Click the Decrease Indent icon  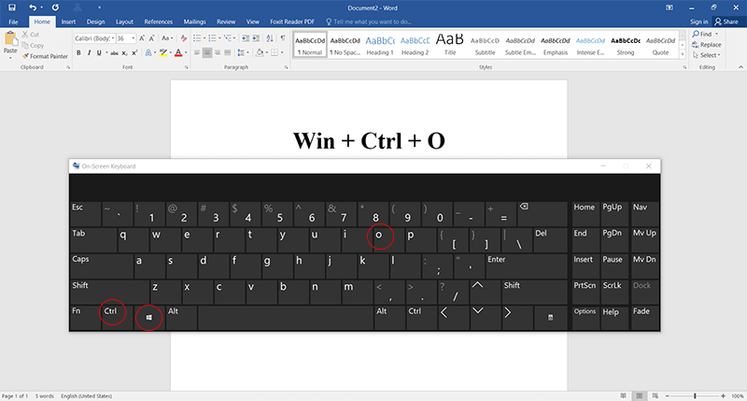pyautogui.click(x=246, y=38)
